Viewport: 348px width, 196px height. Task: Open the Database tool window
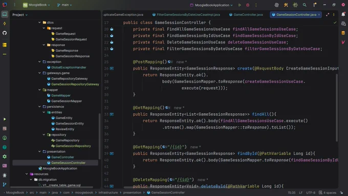pos(343,33)
